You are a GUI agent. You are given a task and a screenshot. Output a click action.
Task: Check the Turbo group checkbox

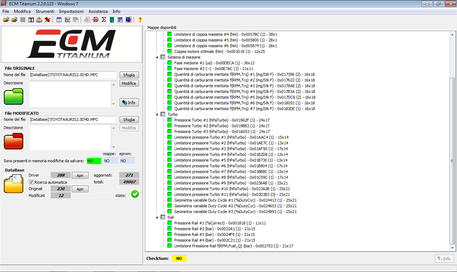pos(163,114)
